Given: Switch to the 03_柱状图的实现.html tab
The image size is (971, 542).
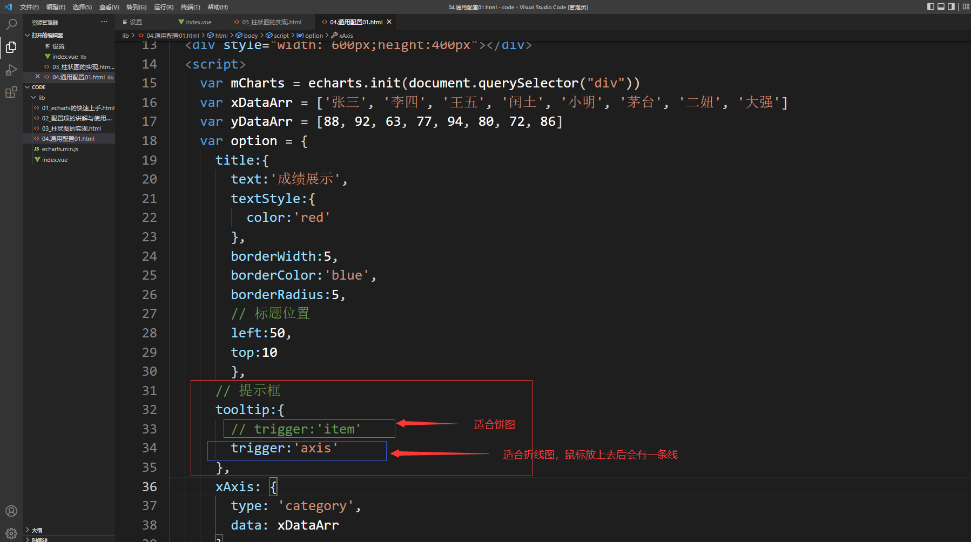Looking at the screenshot, I should 271,22.
